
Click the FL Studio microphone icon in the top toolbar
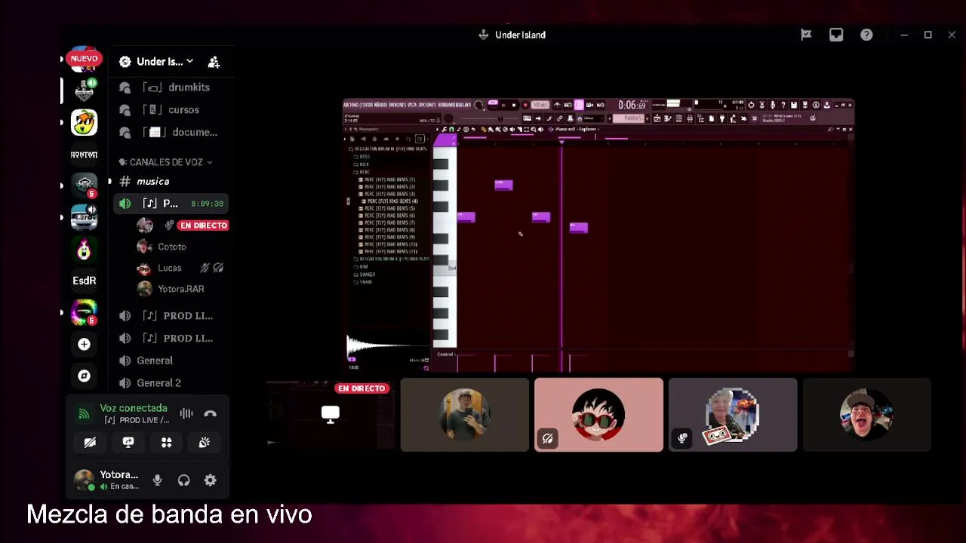pos(772,105)
